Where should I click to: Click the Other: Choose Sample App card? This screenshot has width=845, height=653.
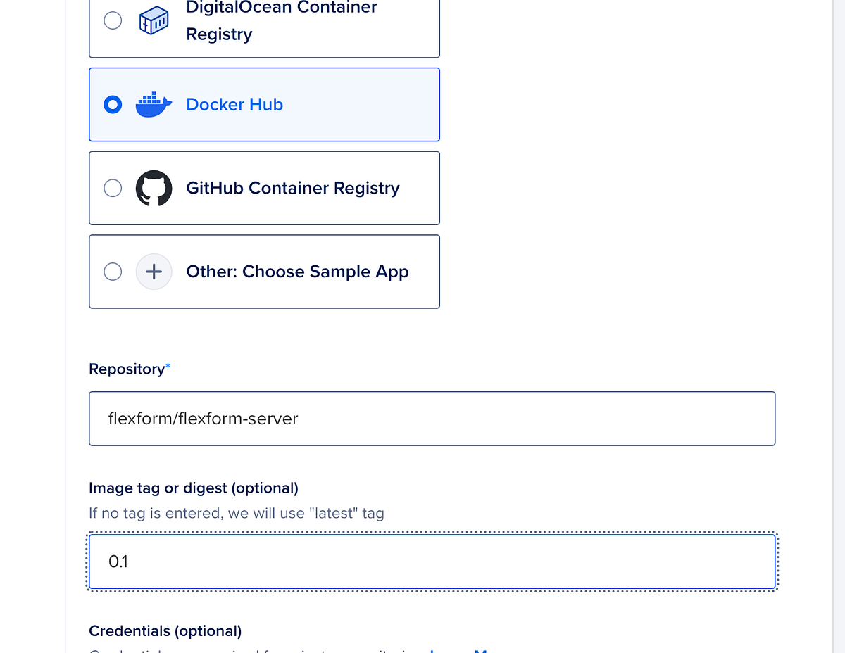click(264, 272)
